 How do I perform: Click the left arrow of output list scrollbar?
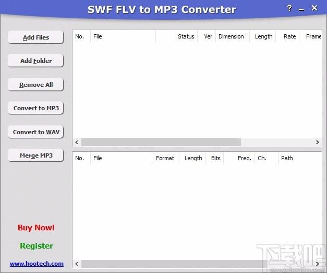click(77, 264)
